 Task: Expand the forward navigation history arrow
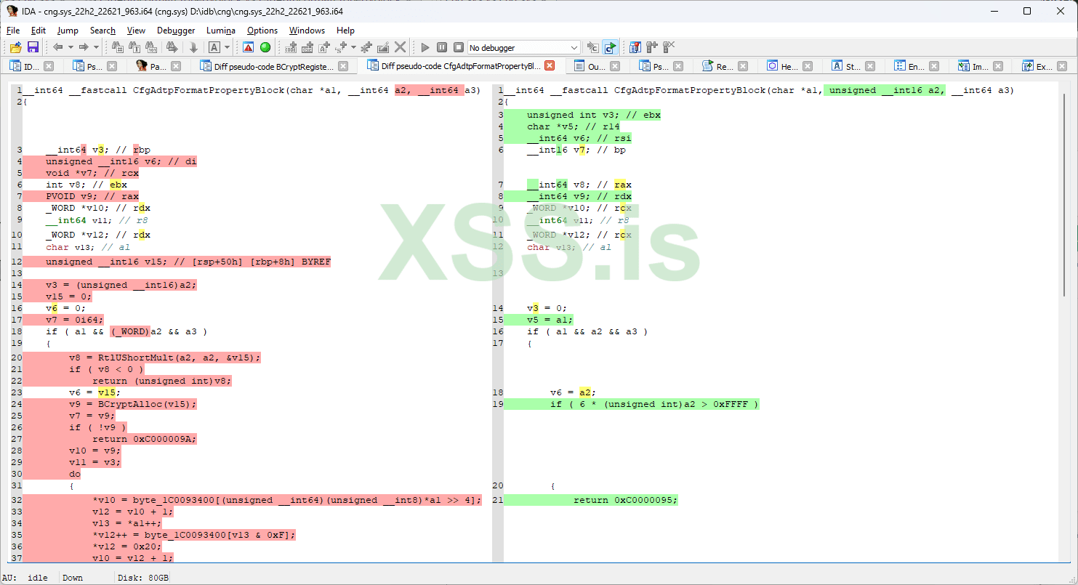[96, 47]
